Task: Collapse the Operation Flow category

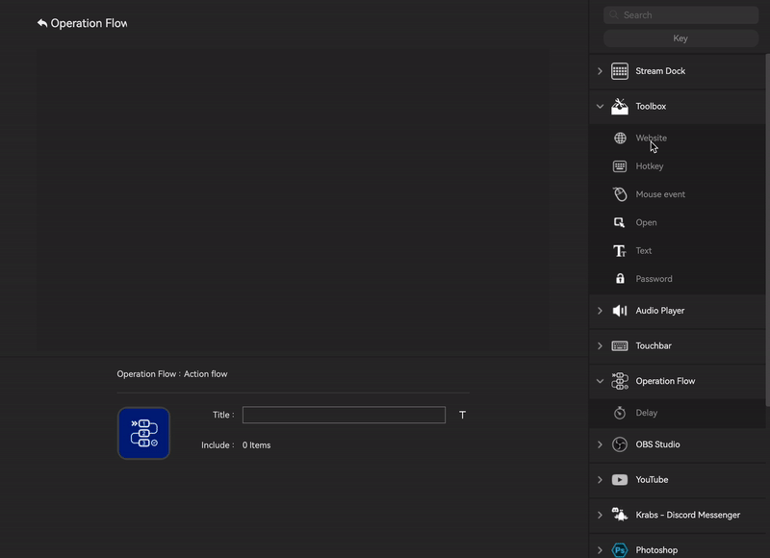Action: pos(600,381)
